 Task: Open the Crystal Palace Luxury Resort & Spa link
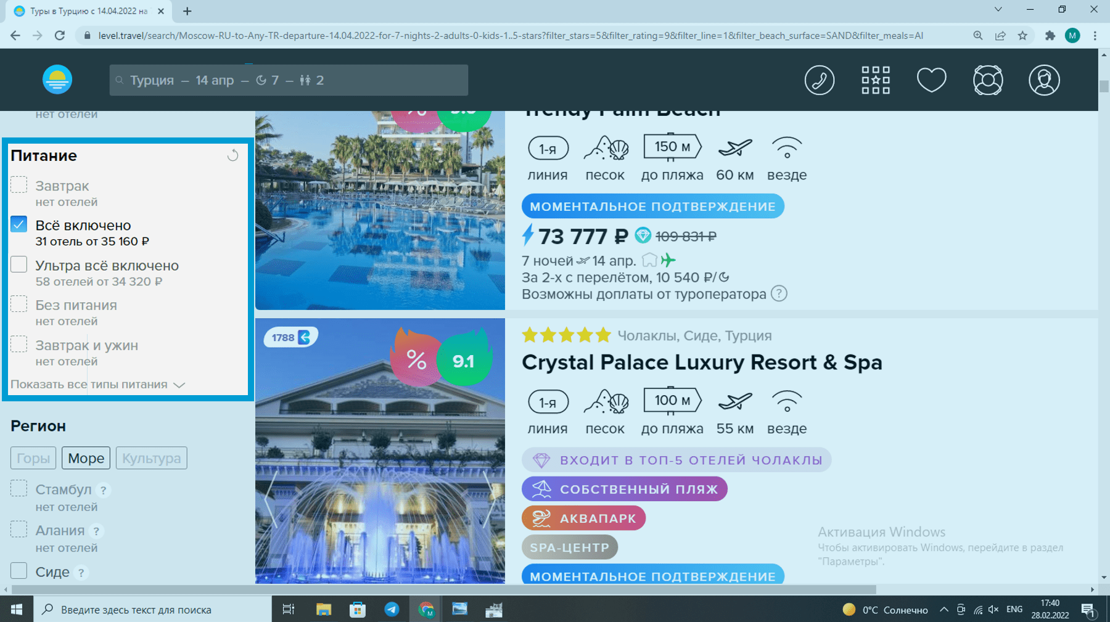click(702, 362)
